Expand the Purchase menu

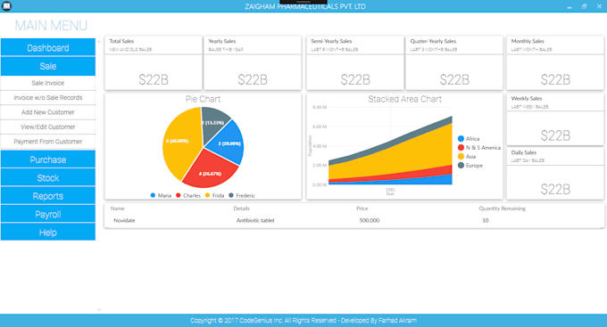point(48,159)
